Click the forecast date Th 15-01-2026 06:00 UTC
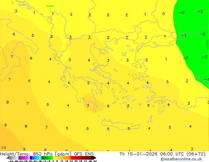Screen dimensions: 209x162 (152, 154)
